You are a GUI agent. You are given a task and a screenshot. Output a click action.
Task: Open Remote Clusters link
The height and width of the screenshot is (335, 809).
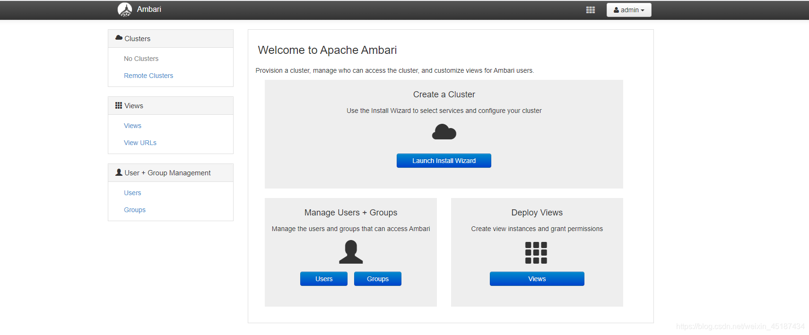point(148,76)
